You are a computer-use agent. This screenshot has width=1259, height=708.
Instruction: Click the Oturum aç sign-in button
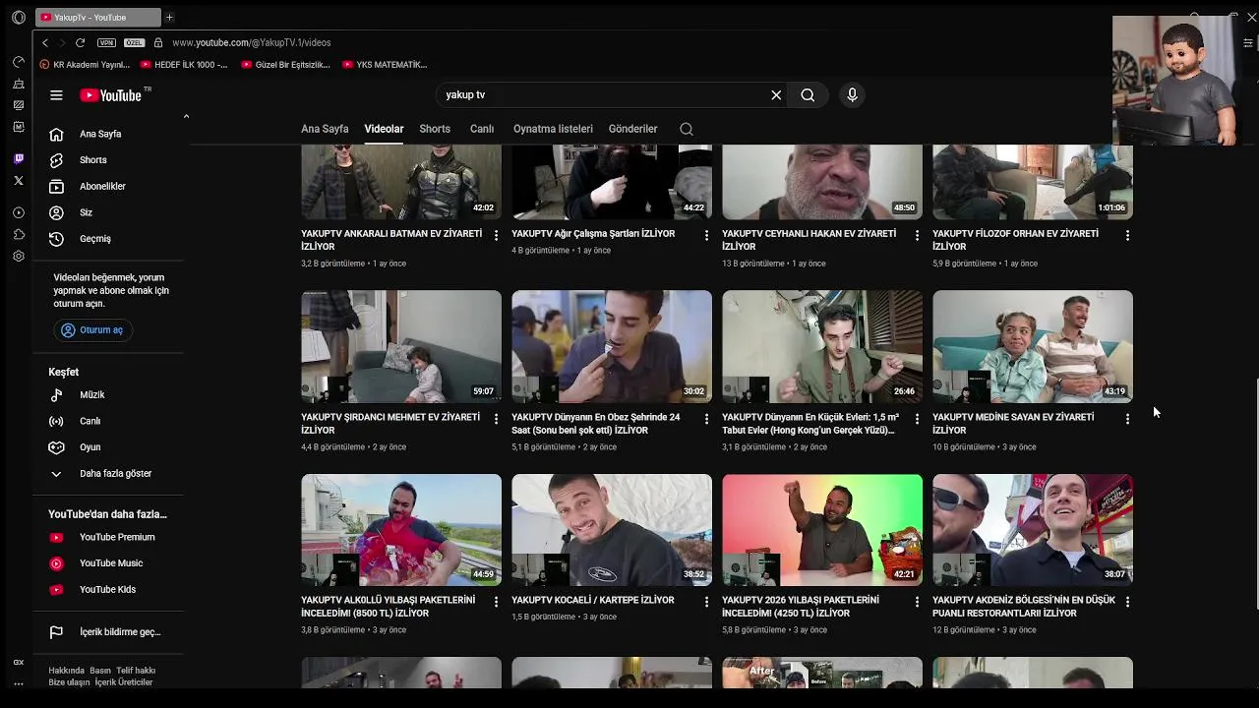tap(92, 330)
